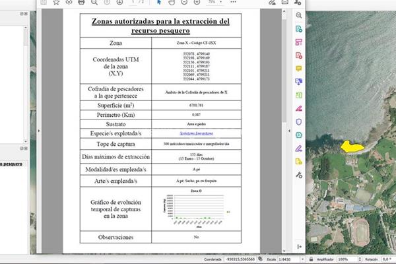Click the sign pen icon at toolbar right
Screen dimensions: 396x264
pos(272,2)
